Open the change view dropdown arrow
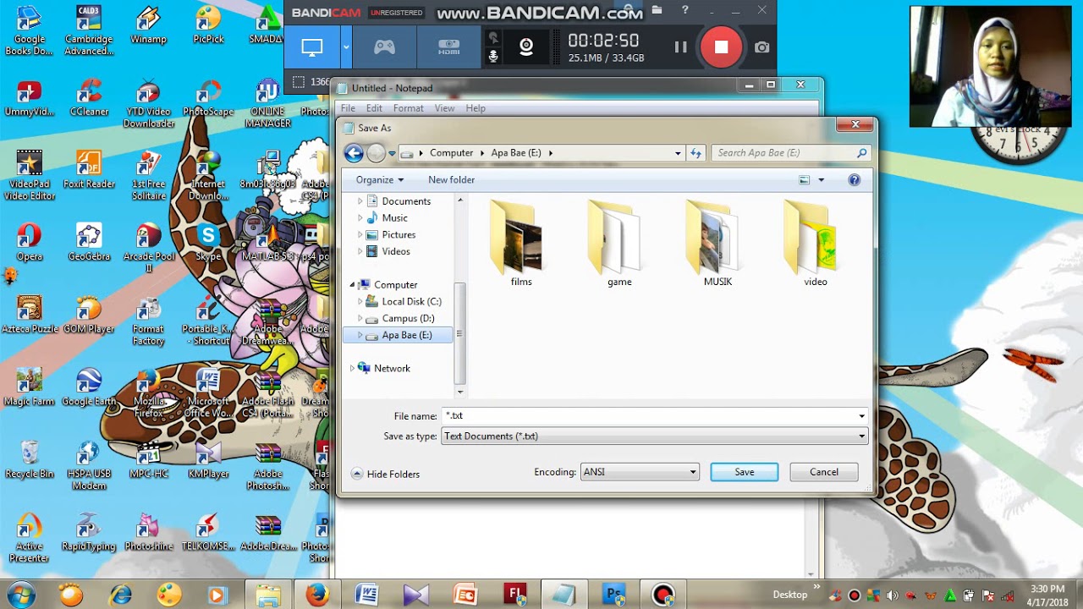This screenshot has width=1083, height=609. click(x=821, y=179)
